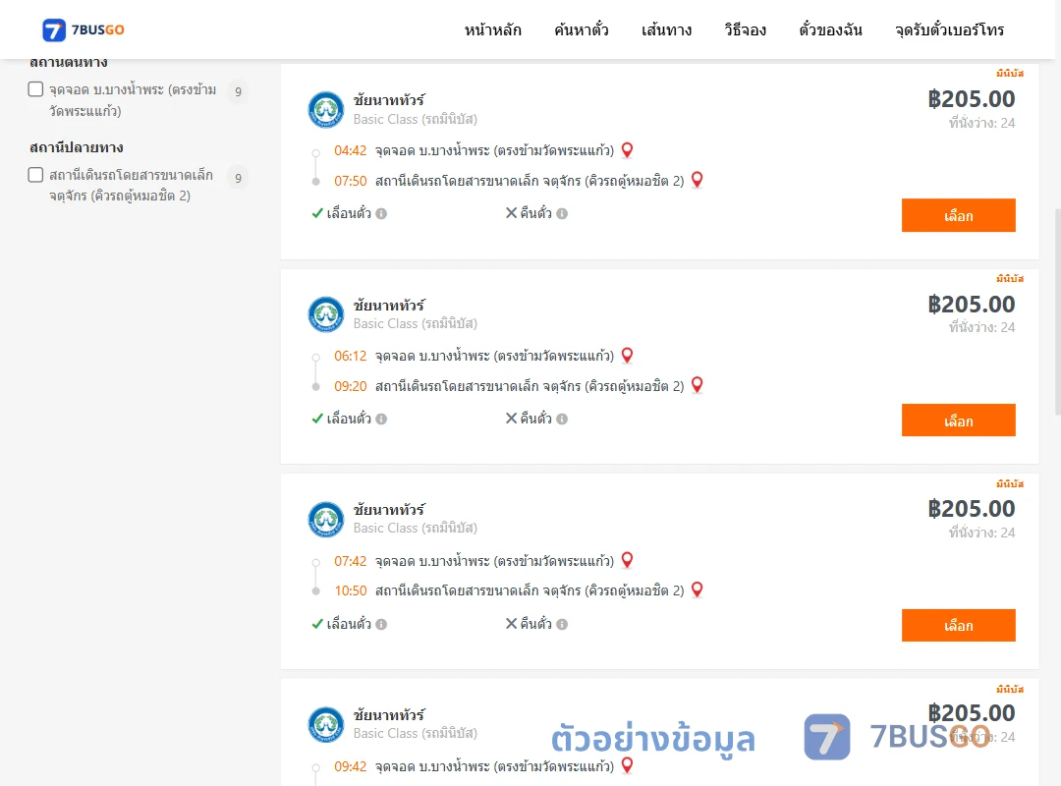The width and height of the screenshot is (1061, 786).
Task: Click info icon next to คืนตั๋ว on 07:42 trip
Action: (562, 624)
